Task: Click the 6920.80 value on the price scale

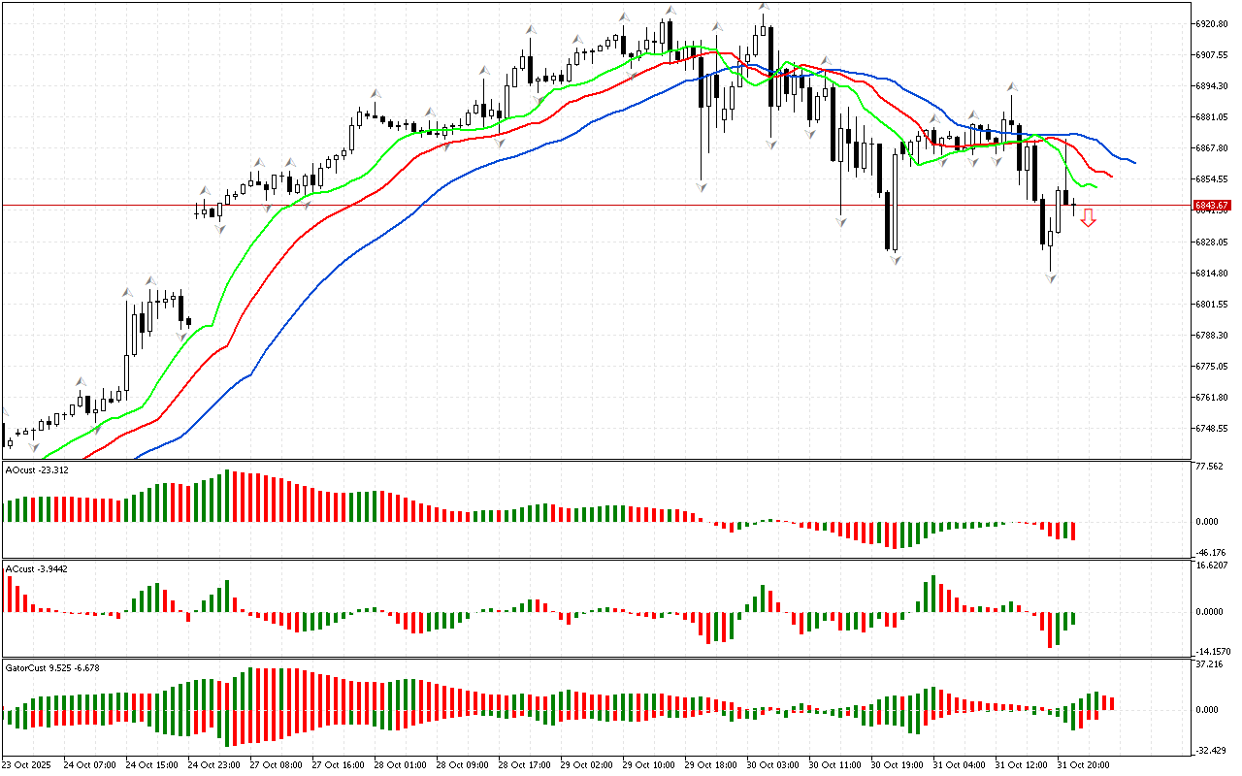Action: click(x=1212, y=23)
